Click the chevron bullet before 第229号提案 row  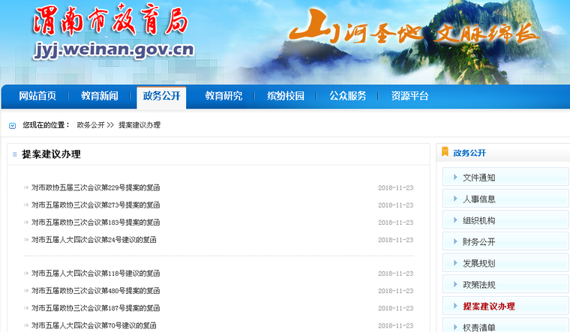(x=25, y=188)
